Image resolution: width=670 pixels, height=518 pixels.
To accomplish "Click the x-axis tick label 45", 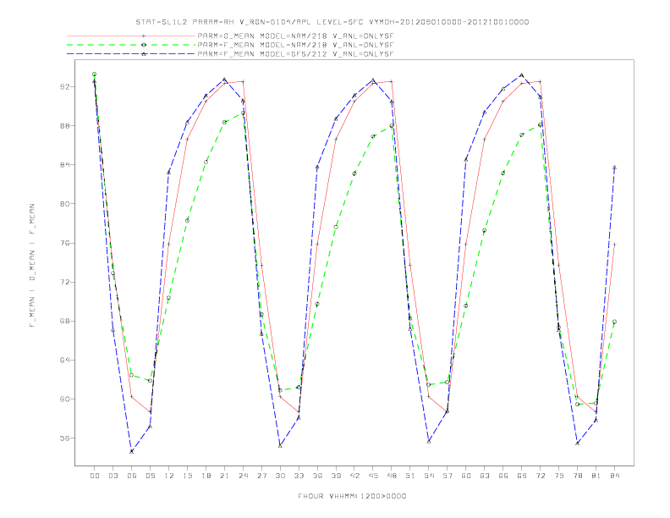I will (x=373, y=476).
